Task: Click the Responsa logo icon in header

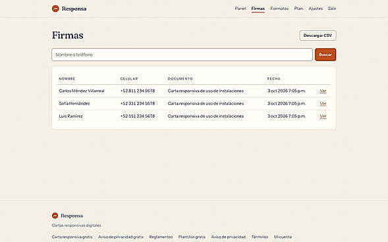Action: tap(55, 9)
